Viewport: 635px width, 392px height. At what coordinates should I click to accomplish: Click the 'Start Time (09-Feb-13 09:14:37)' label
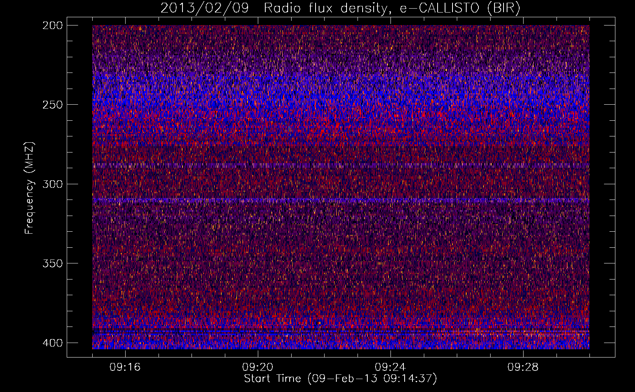tap(340, 379)
